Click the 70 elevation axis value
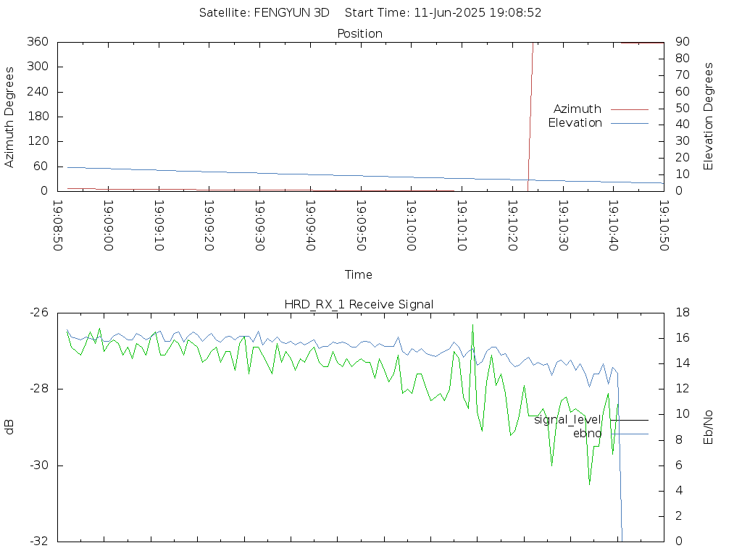The image size is (742, 556). pos(683,75)
